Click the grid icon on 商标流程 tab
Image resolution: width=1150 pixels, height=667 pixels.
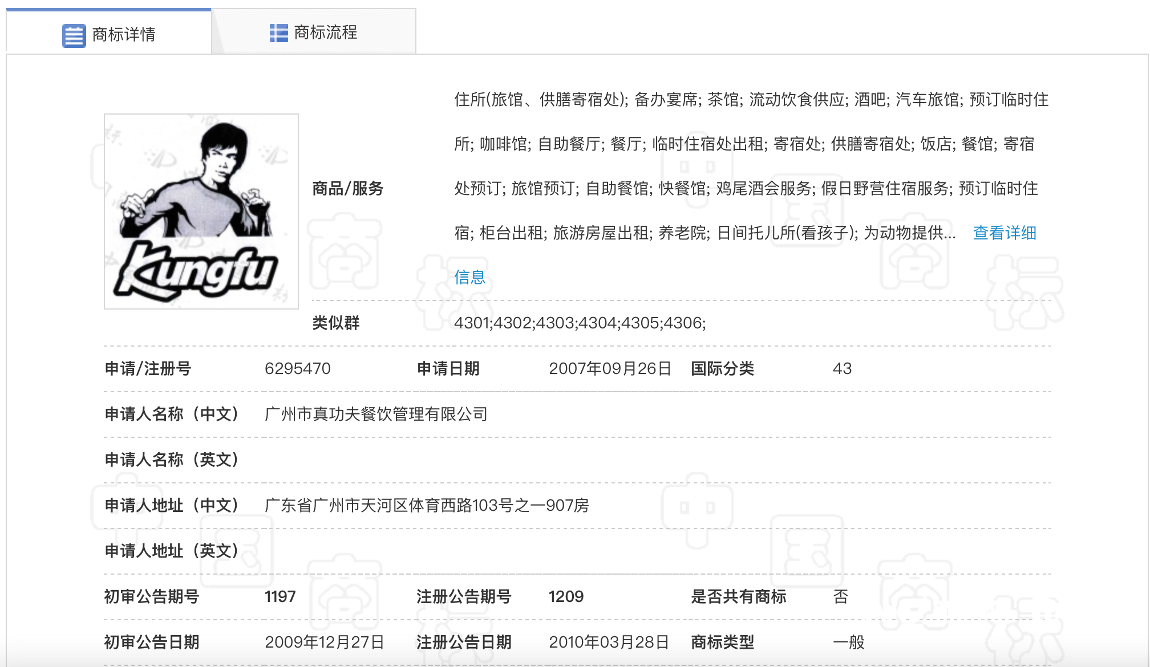tap(278, 33)
